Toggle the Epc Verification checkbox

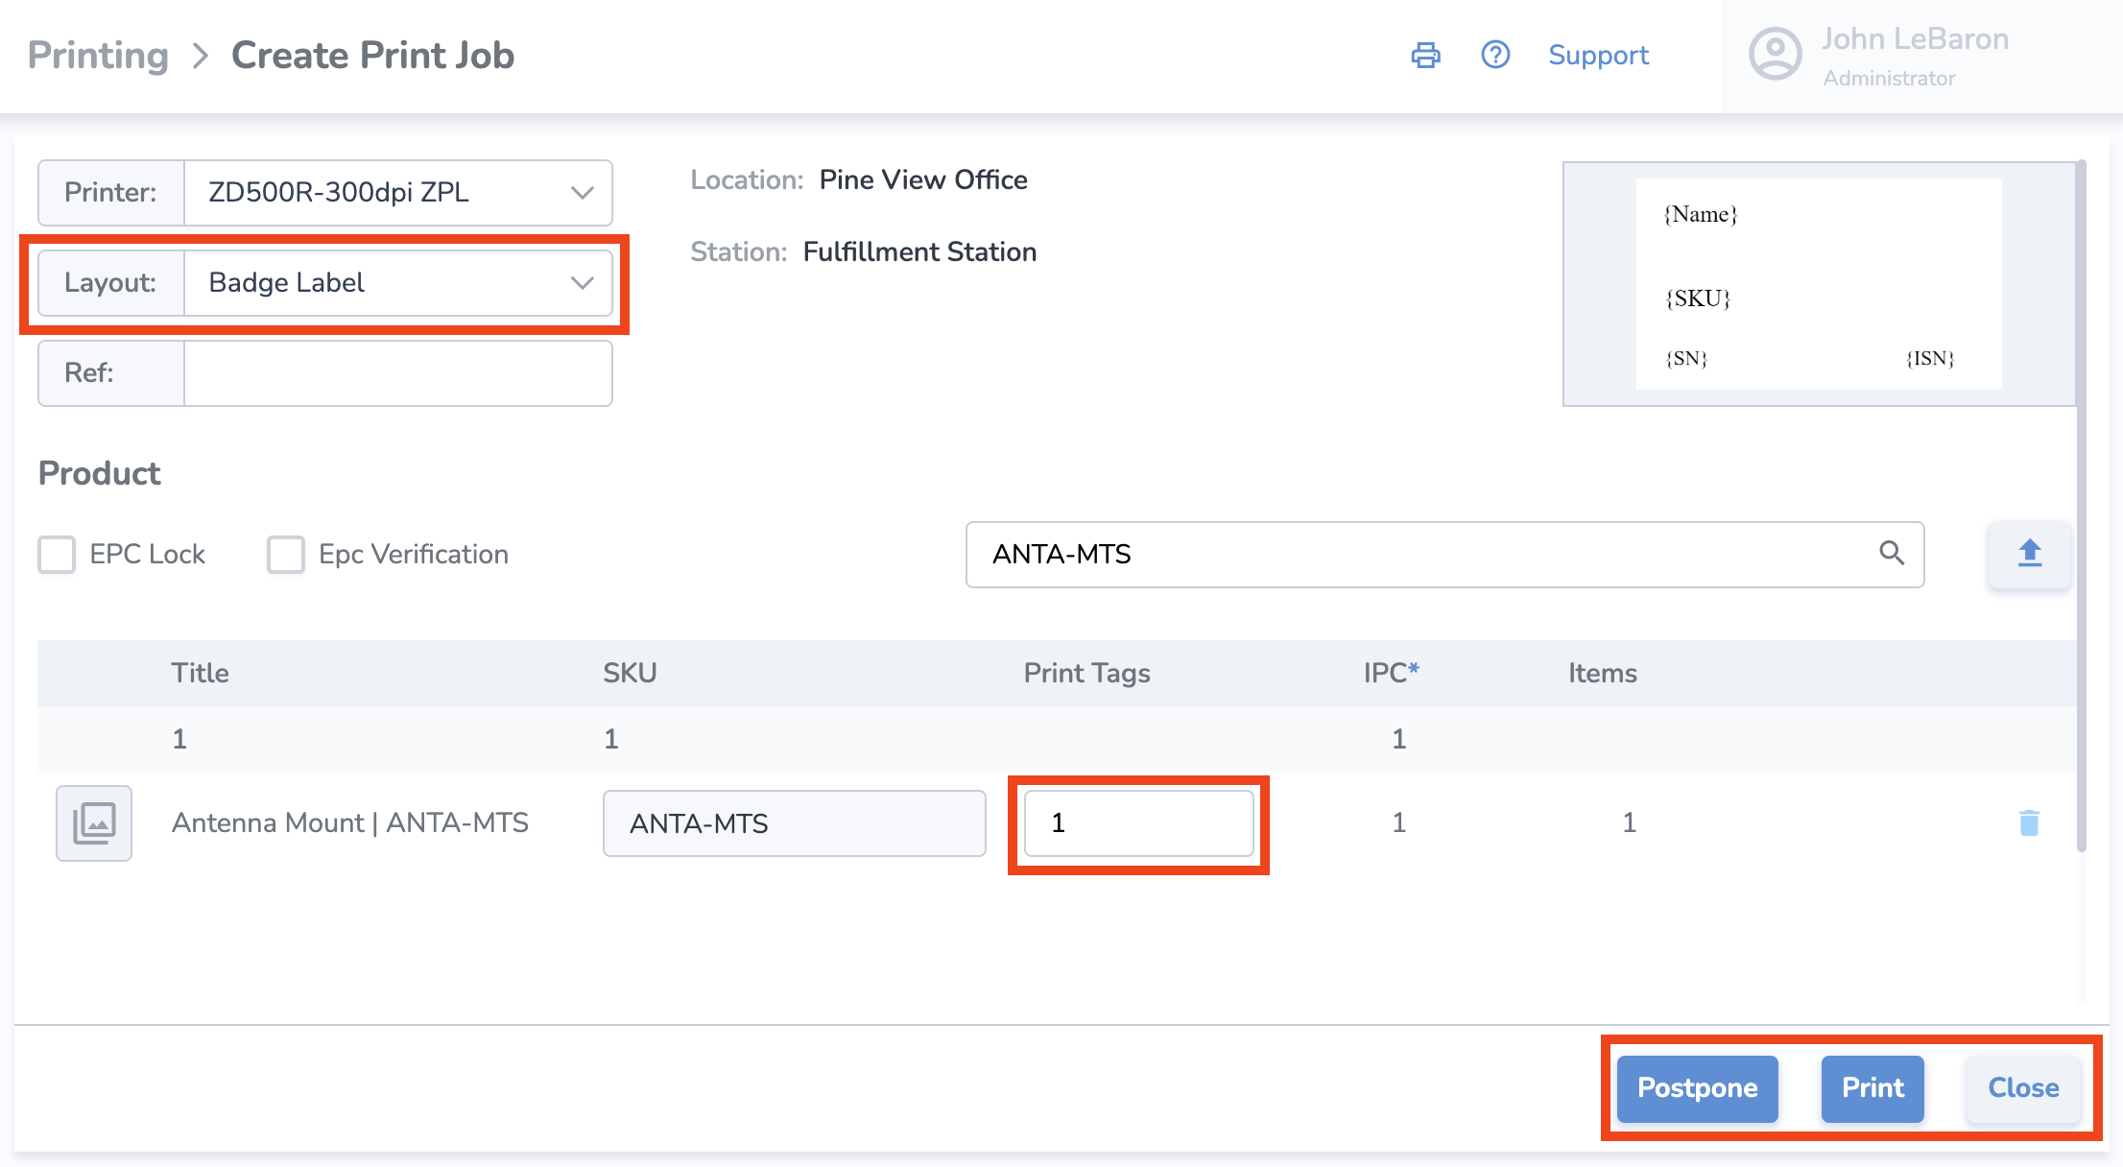286,555
